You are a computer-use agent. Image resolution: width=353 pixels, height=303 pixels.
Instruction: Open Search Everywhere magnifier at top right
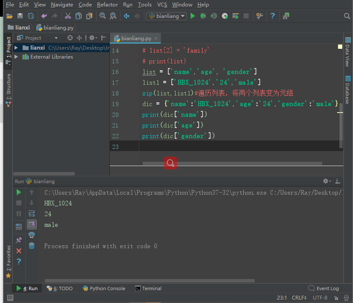click(x=347, y=16)
